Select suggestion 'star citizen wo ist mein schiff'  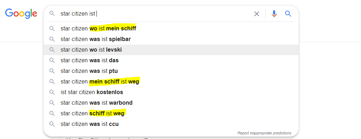click(171, 29)
